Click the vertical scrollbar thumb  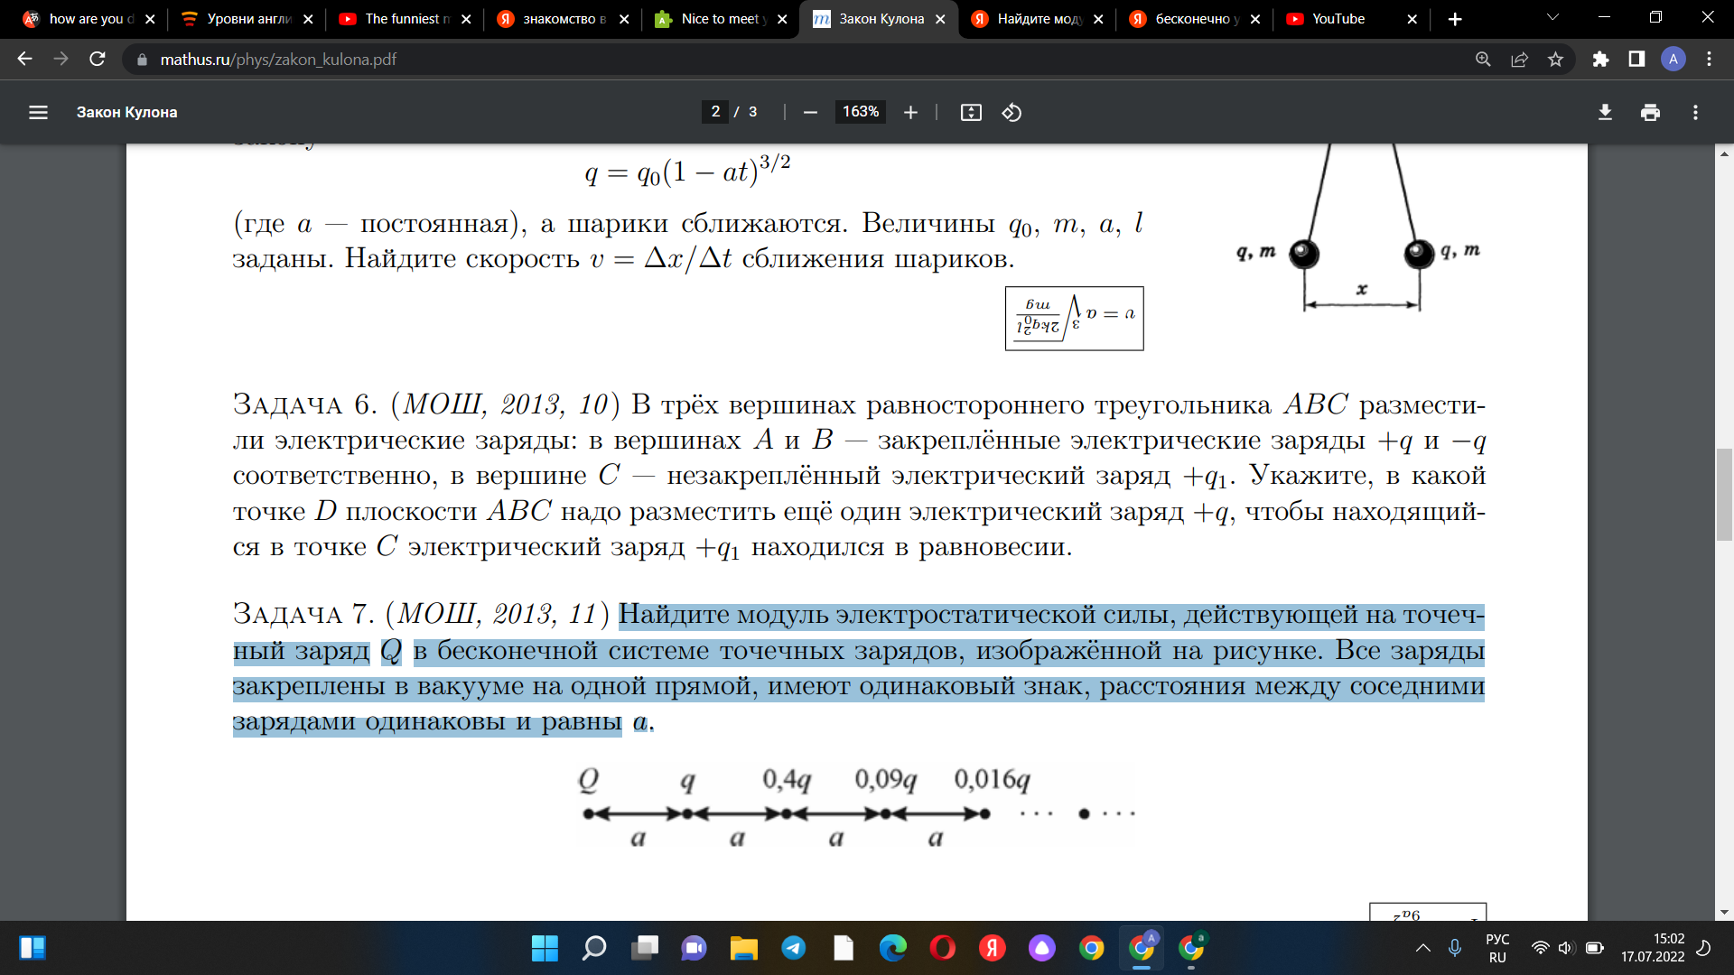(1724, 495)
